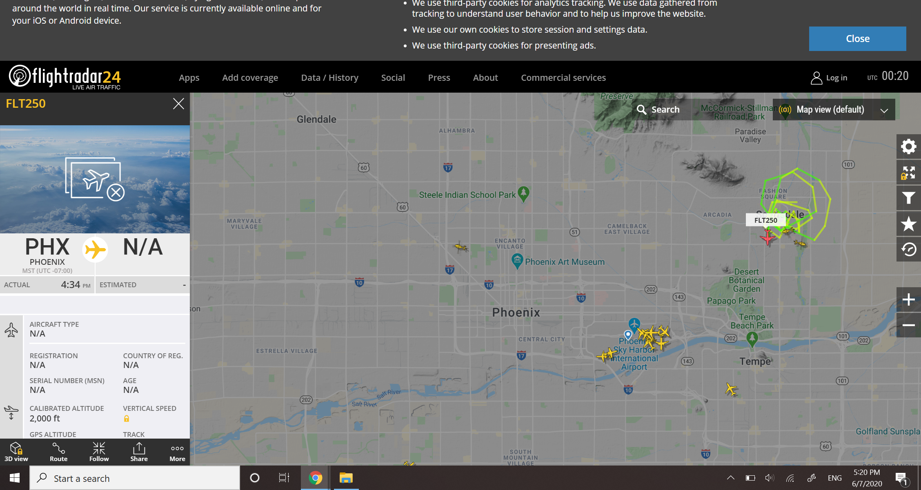Open the filter funnel icon
This screenshot has height=490, width=921.
[x=908, y=198]
